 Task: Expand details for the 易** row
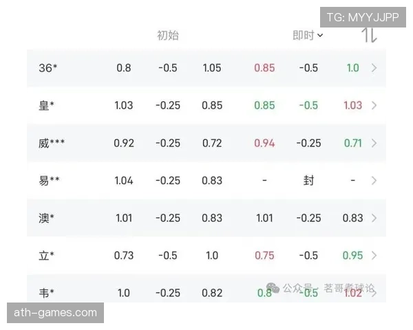click(x=374, y=181)
